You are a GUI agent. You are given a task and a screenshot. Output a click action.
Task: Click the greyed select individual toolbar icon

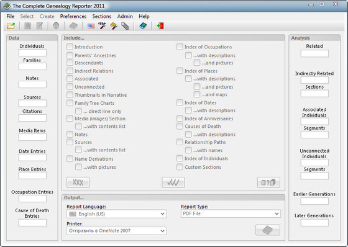[x=28, y=26]
